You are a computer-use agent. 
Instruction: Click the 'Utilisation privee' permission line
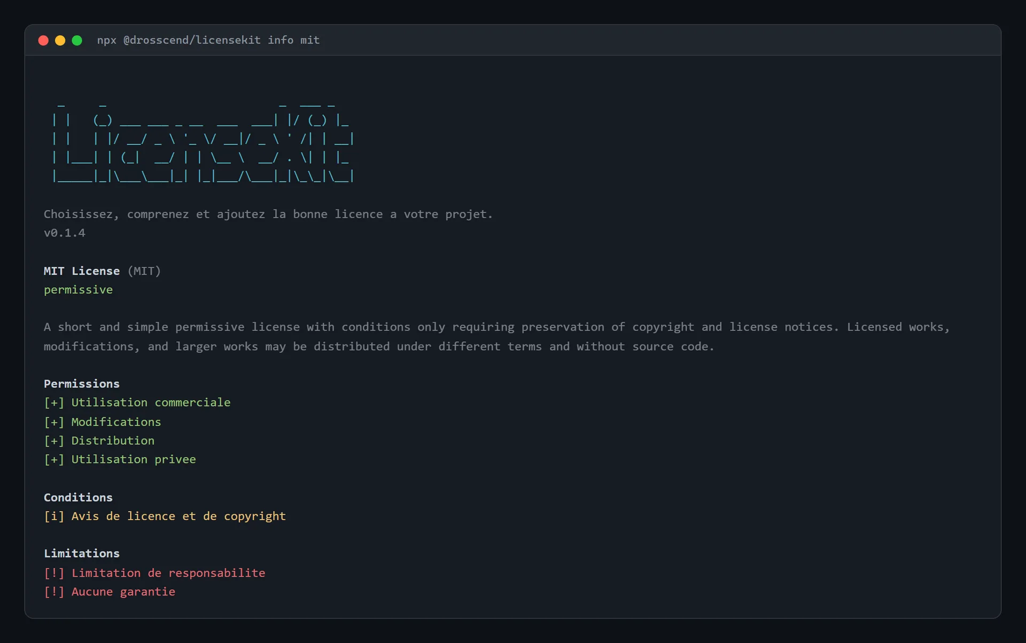pos(120,459)
